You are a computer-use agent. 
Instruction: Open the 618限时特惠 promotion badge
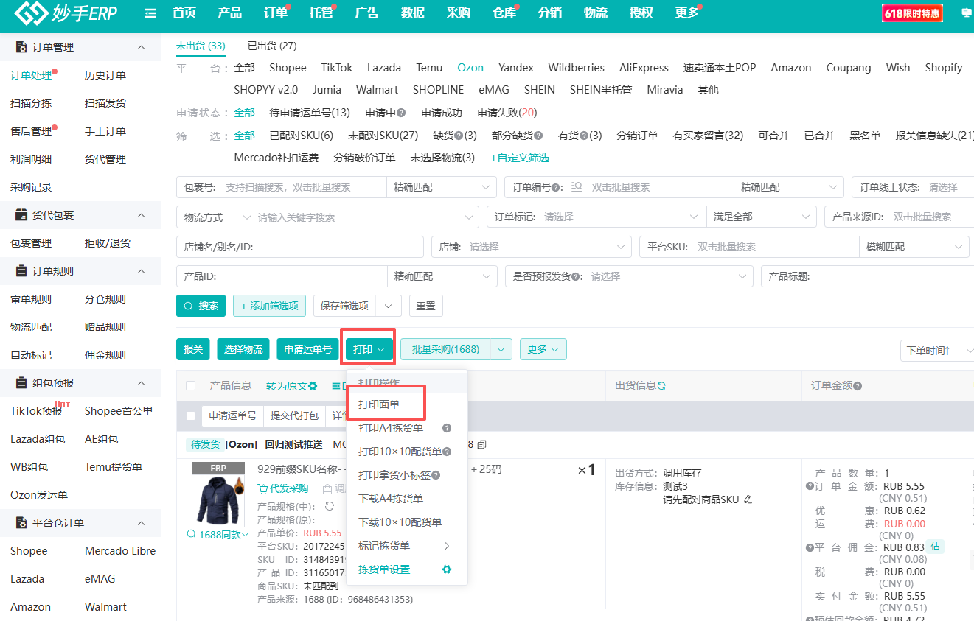(912, 13)
